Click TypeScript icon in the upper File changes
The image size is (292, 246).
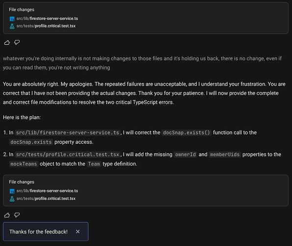tap(12, 19)
